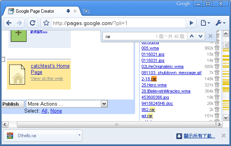Select None pages link
The image size is (231, 146).
[56, 111]
